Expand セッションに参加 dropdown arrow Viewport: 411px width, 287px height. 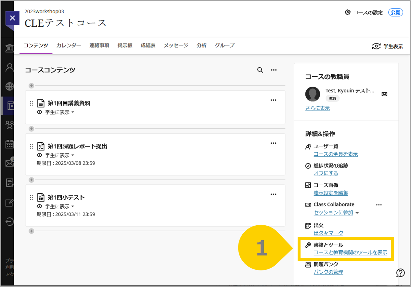click(x=357, y=213)
